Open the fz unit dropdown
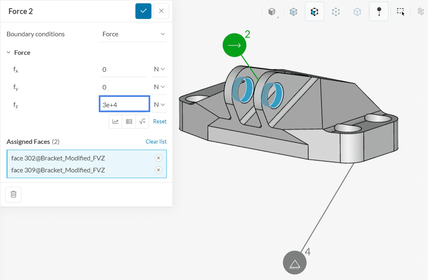The image size is (428, 280). tap(159, 105)
